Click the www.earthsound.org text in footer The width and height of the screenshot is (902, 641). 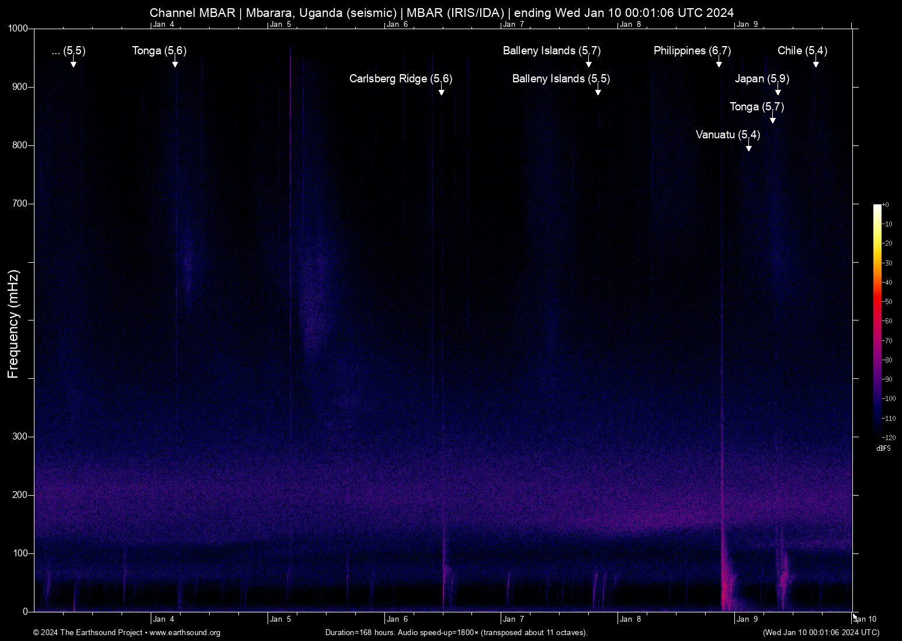(x=185, y=633)
